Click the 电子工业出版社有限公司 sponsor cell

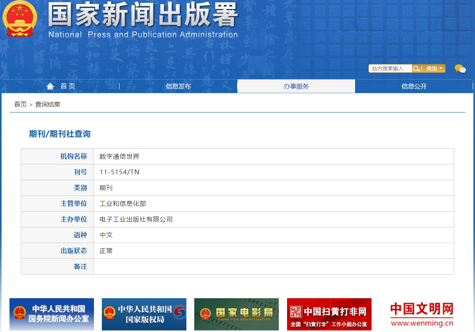point(136,219)
